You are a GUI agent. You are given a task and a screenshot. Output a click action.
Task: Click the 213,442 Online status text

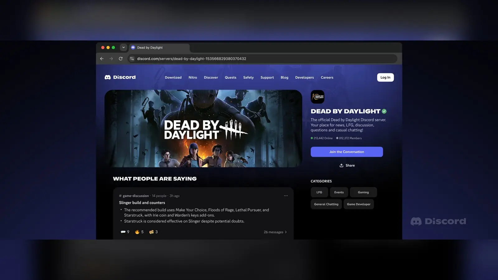tap(322, 138)
